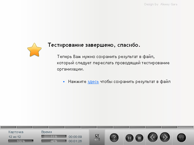Click the floppy disk save icon
194x145 pixels.
click(x=181, y=138)
